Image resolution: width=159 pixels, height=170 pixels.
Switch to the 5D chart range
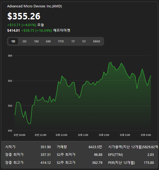tap(25, 41)
